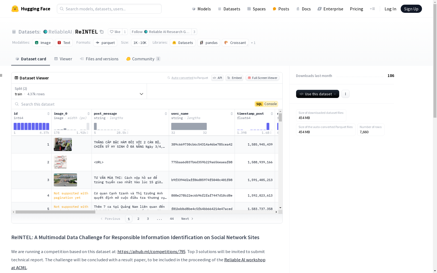Select the Image modality tag
Viewport: 437px width, 273px height.
point(43,43)
